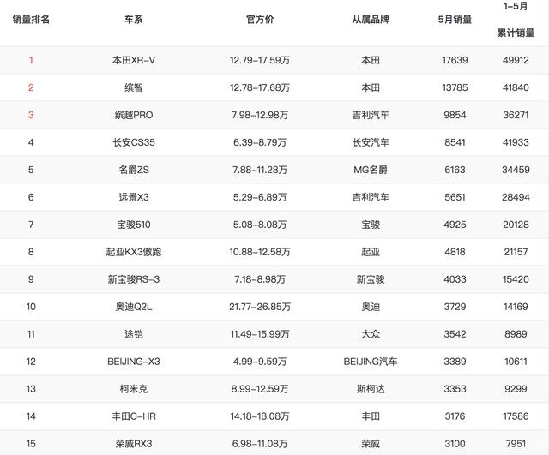Screen dimensions: 549x455
Task: Click price 7.98-12.98万
Action: pos(260,115)
